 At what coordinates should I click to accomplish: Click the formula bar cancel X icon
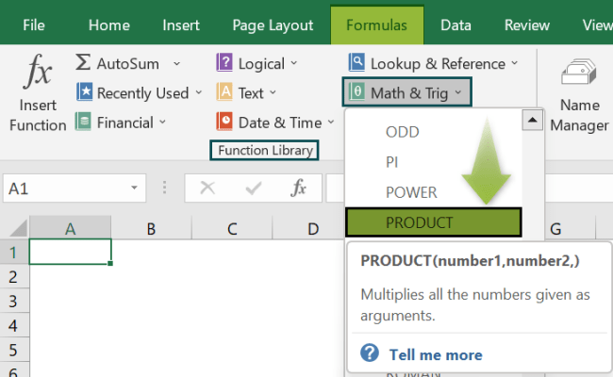tap(207, 188)
